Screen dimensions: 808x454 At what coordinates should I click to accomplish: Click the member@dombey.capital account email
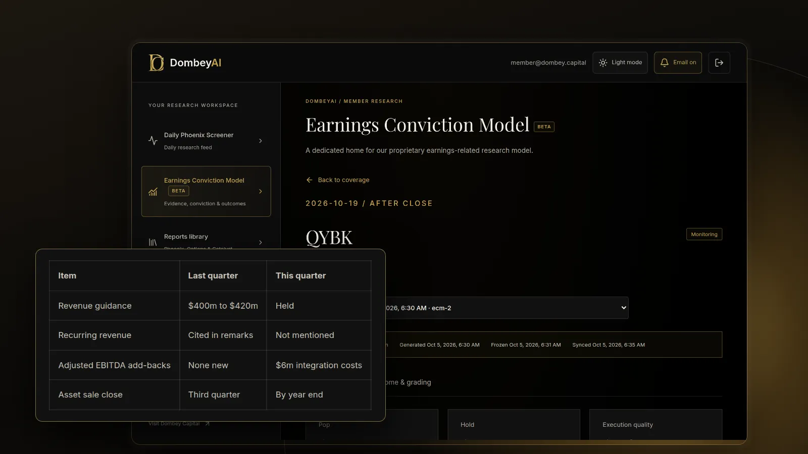(x=548, y=63)
